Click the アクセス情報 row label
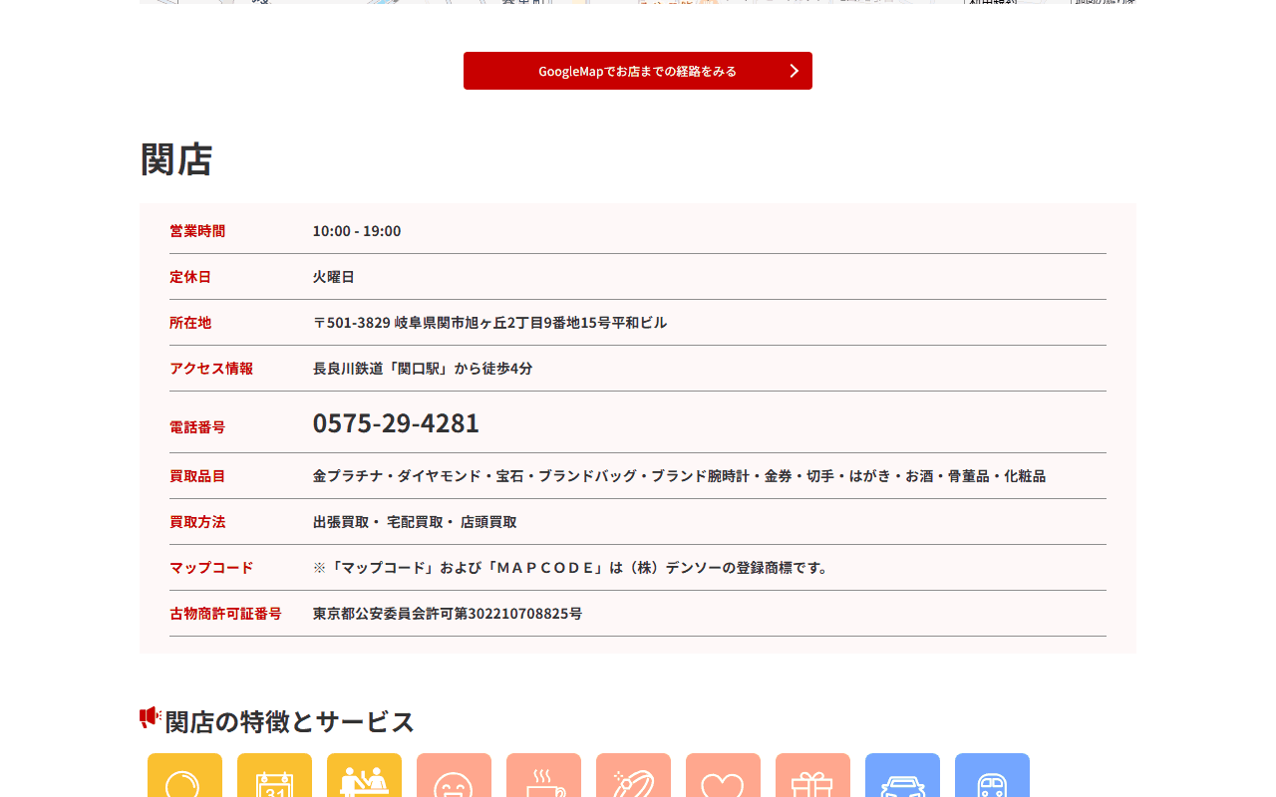The height and width of the screenshot is (797, 1276). (x=211, y=369)
